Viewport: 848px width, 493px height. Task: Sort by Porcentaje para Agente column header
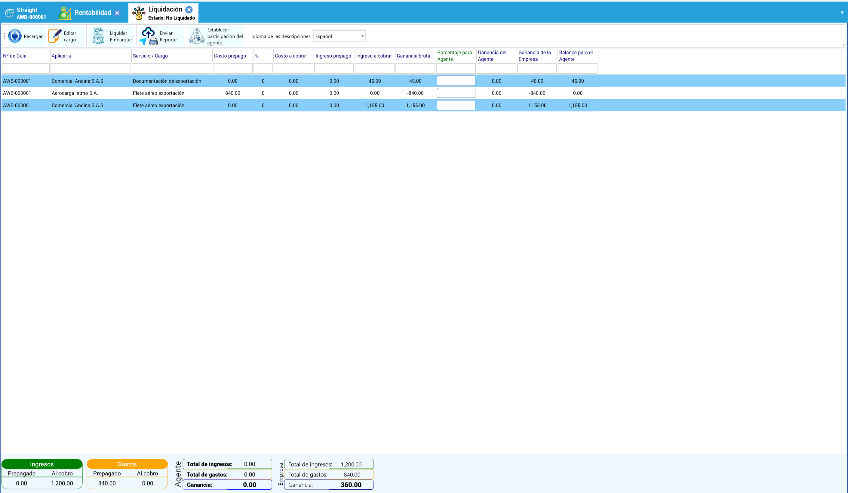tap(455, 56)
